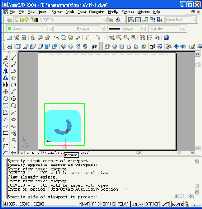Image resolution: width=202 pixels, height=209 pixels.
Task: Expand the VPORTS layer dropdown
Action: click(104, 20)
